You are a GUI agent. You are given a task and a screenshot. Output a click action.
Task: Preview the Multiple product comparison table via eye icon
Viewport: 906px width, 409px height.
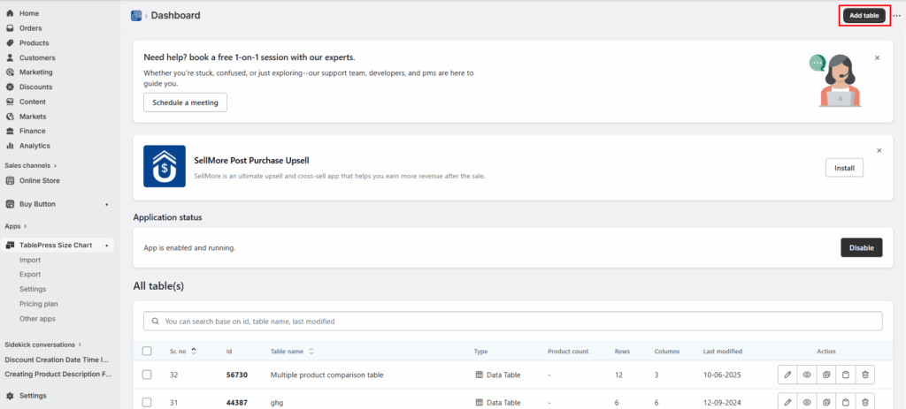click(x=807, y=375)
